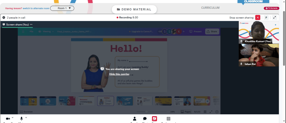Expand call to fullscreen with arrows icon
The image size is (286, 123).
(x=275, y=17)
